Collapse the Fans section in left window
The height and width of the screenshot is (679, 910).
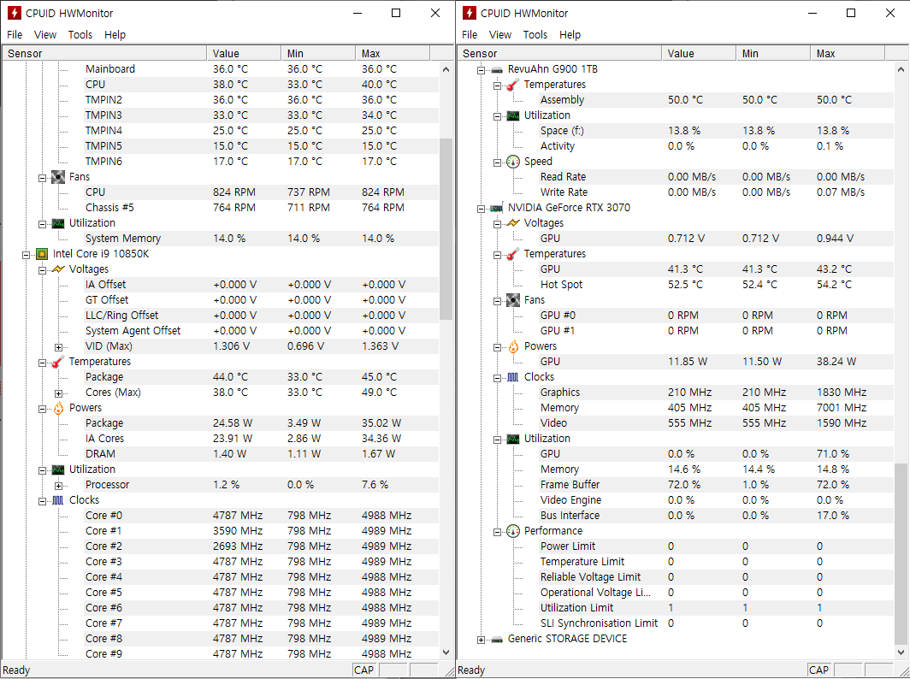[43, 178]
